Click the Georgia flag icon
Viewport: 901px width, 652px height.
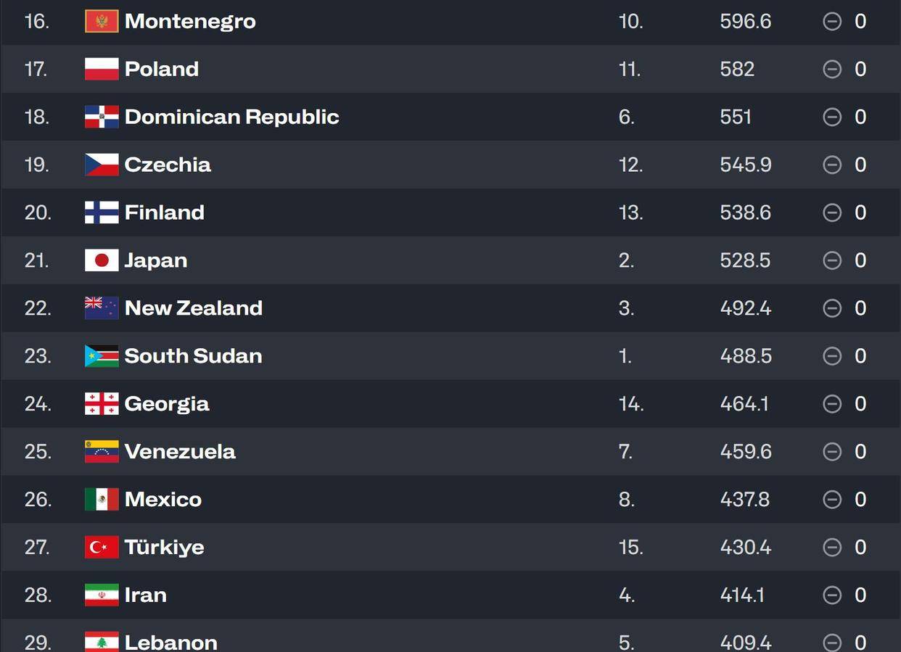click(x=102, y=404)
